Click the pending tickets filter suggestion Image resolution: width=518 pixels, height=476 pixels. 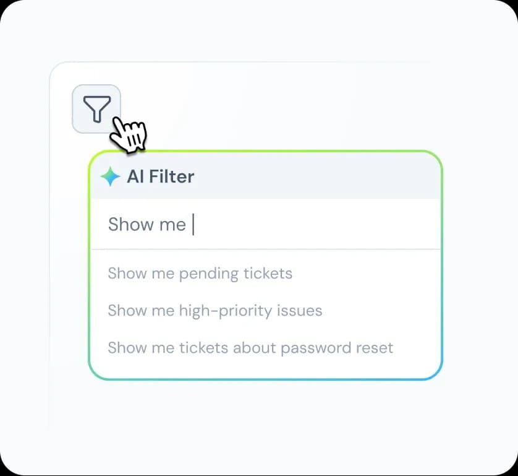pyautogui.click(x=200, y=273)
